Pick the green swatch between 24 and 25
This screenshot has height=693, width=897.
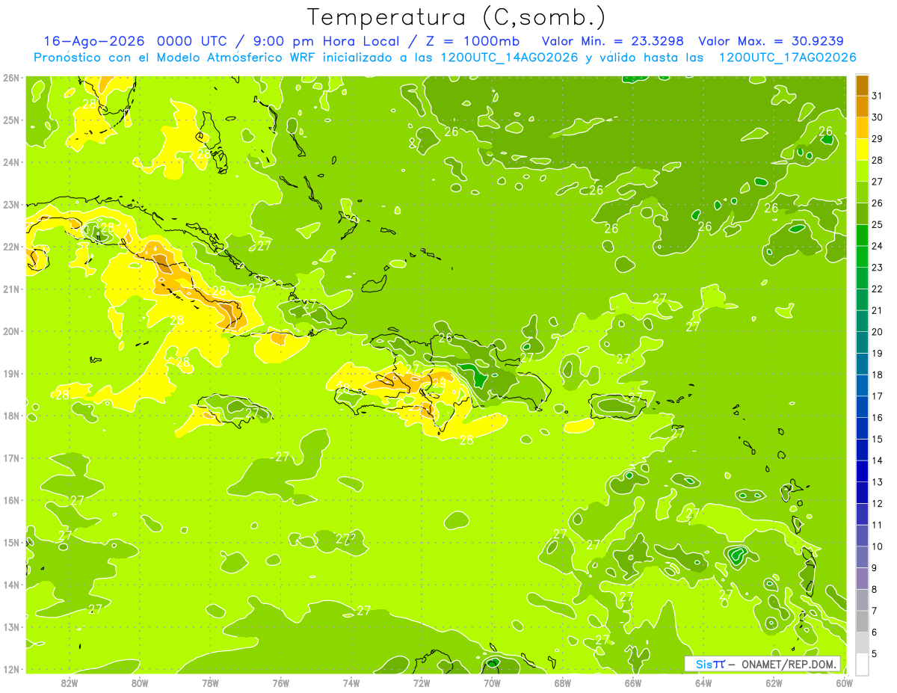point(862,235)
